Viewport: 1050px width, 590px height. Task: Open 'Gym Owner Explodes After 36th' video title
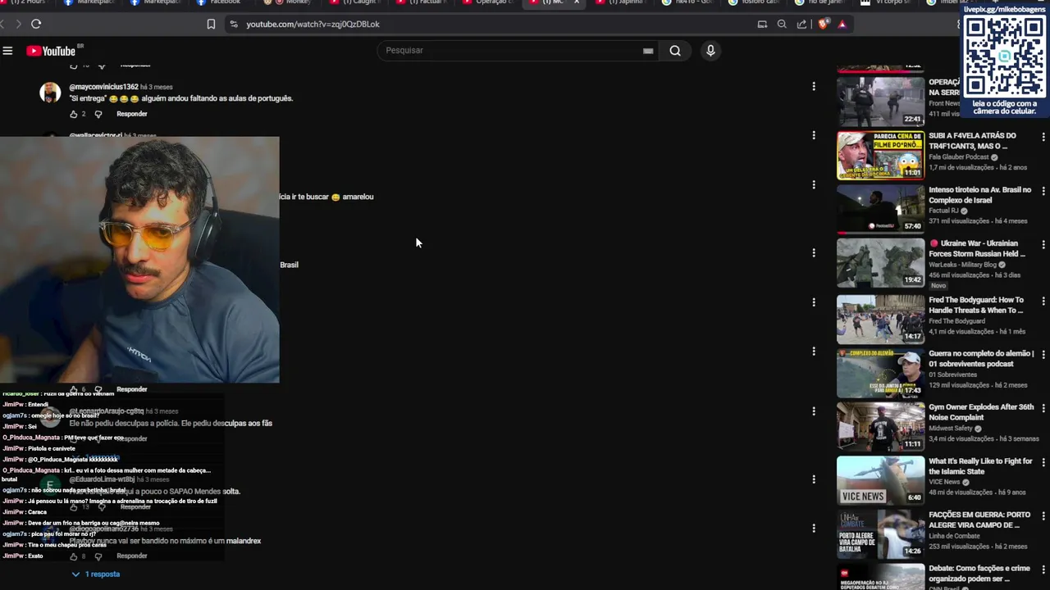pos(981,412)
